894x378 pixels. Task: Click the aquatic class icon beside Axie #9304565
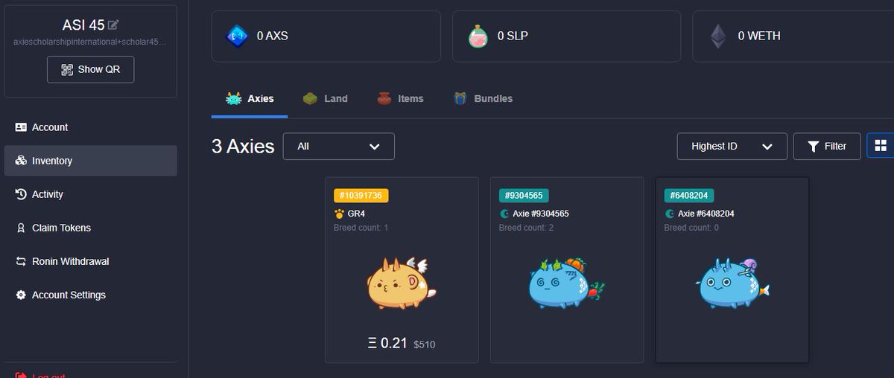[504, 214]
